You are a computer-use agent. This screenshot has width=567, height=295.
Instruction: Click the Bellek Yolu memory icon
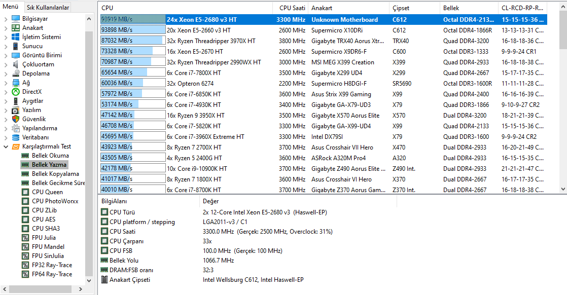pyautogui.click(x=104, y=260)
